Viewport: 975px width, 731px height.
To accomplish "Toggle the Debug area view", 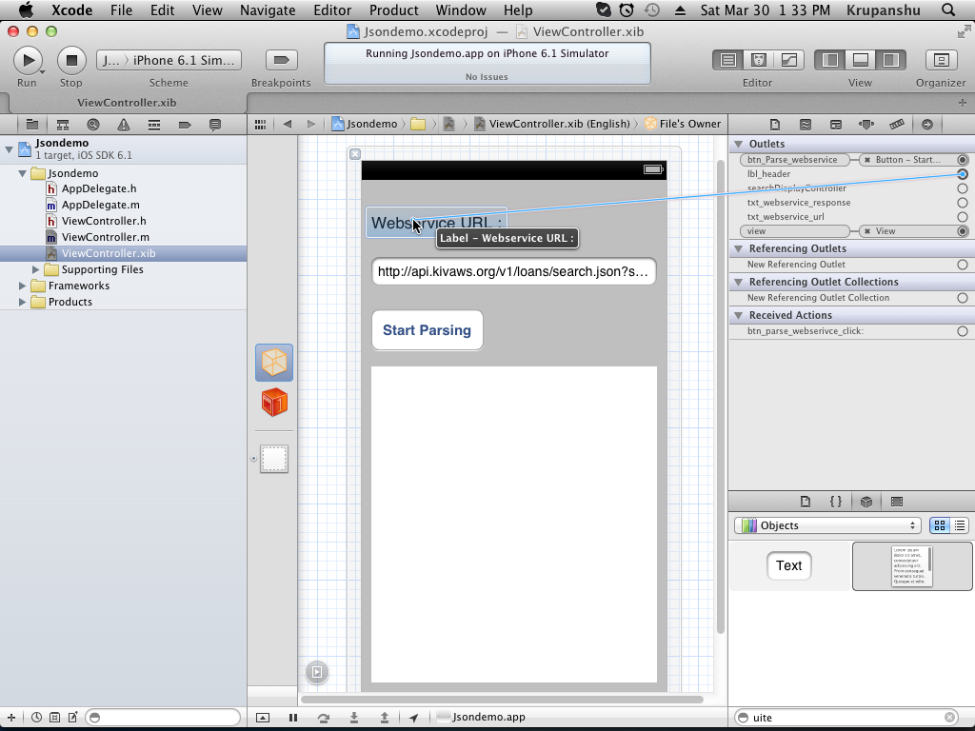I will (860, 60).
